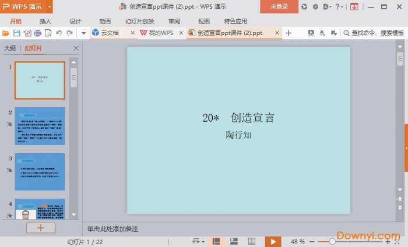Close the 云文档 tab

coord(132,33)
